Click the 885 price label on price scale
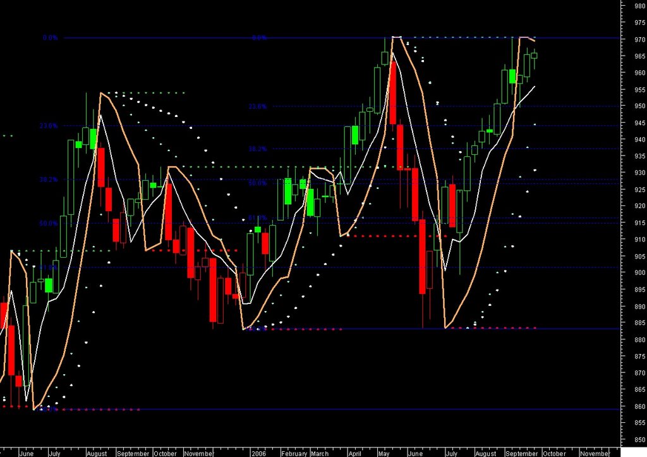This screenshot has width=647, height=457. 639,323
